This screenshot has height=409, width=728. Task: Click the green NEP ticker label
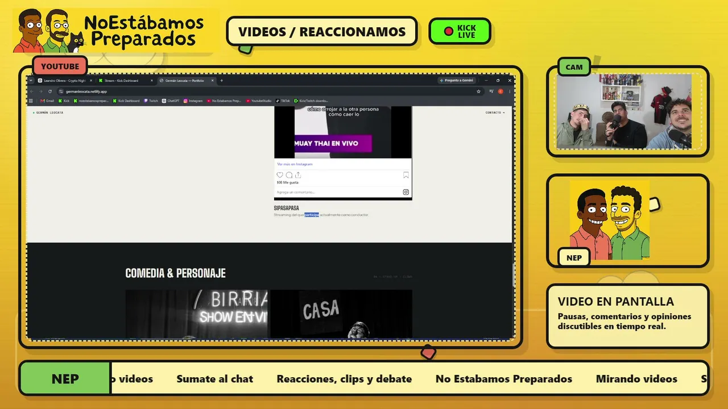[65, 379]
